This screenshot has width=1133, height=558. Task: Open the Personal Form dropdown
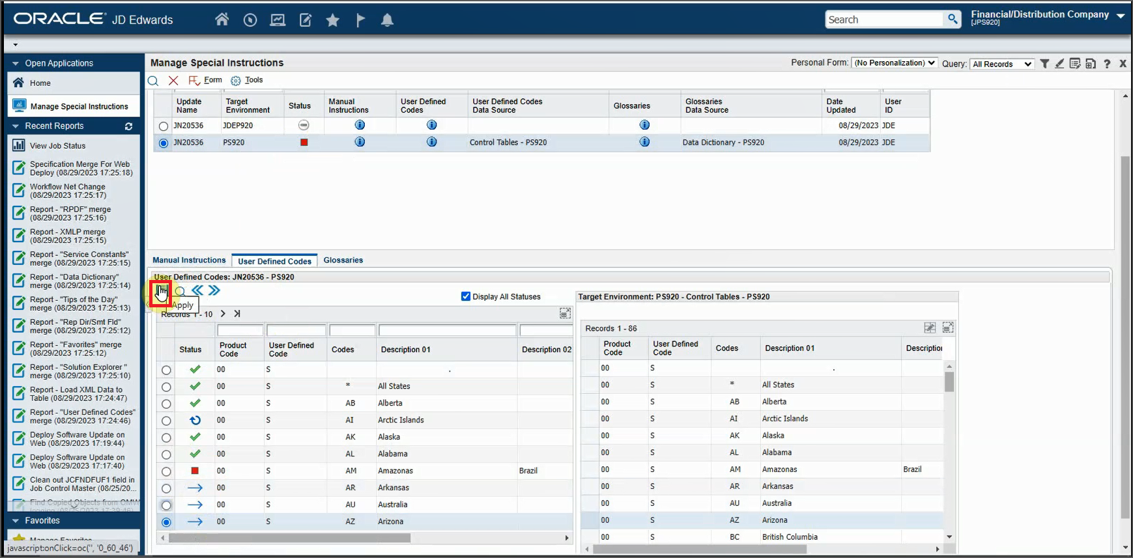[x=894, y=63]
